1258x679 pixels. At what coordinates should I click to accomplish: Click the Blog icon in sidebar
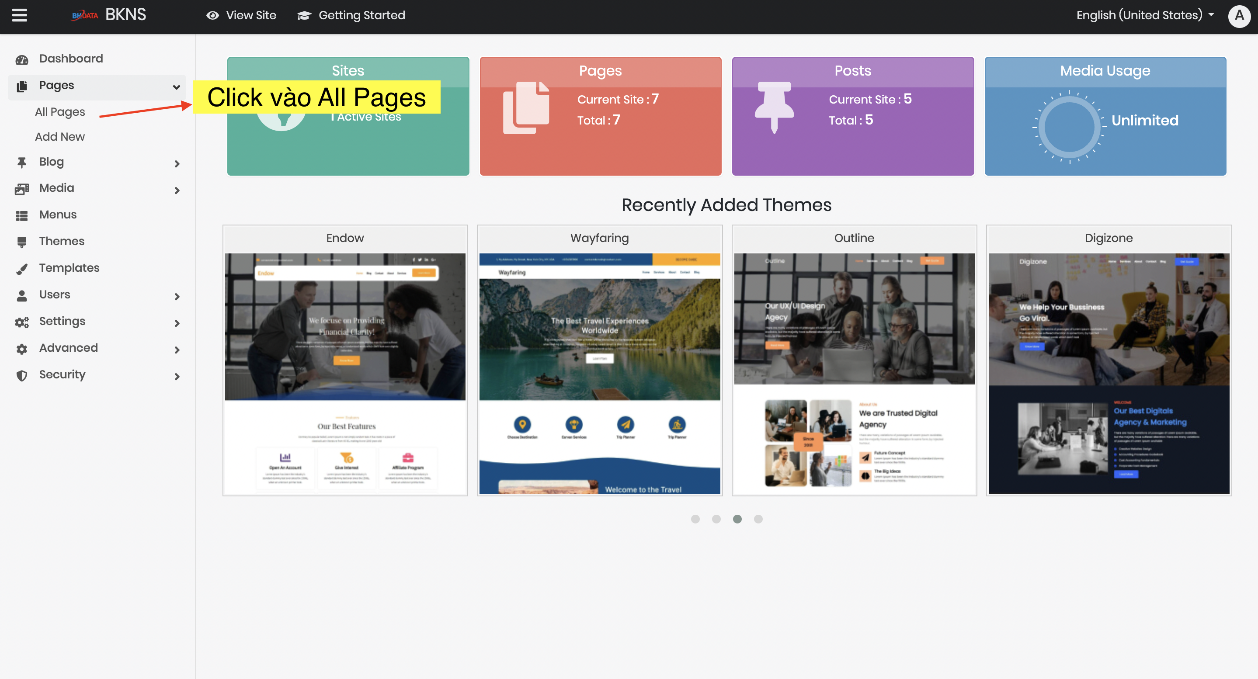point(22,161)
